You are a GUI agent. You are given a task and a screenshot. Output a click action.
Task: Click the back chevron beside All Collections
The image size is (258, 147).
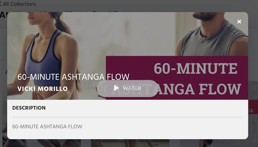[x=1, y=4]
